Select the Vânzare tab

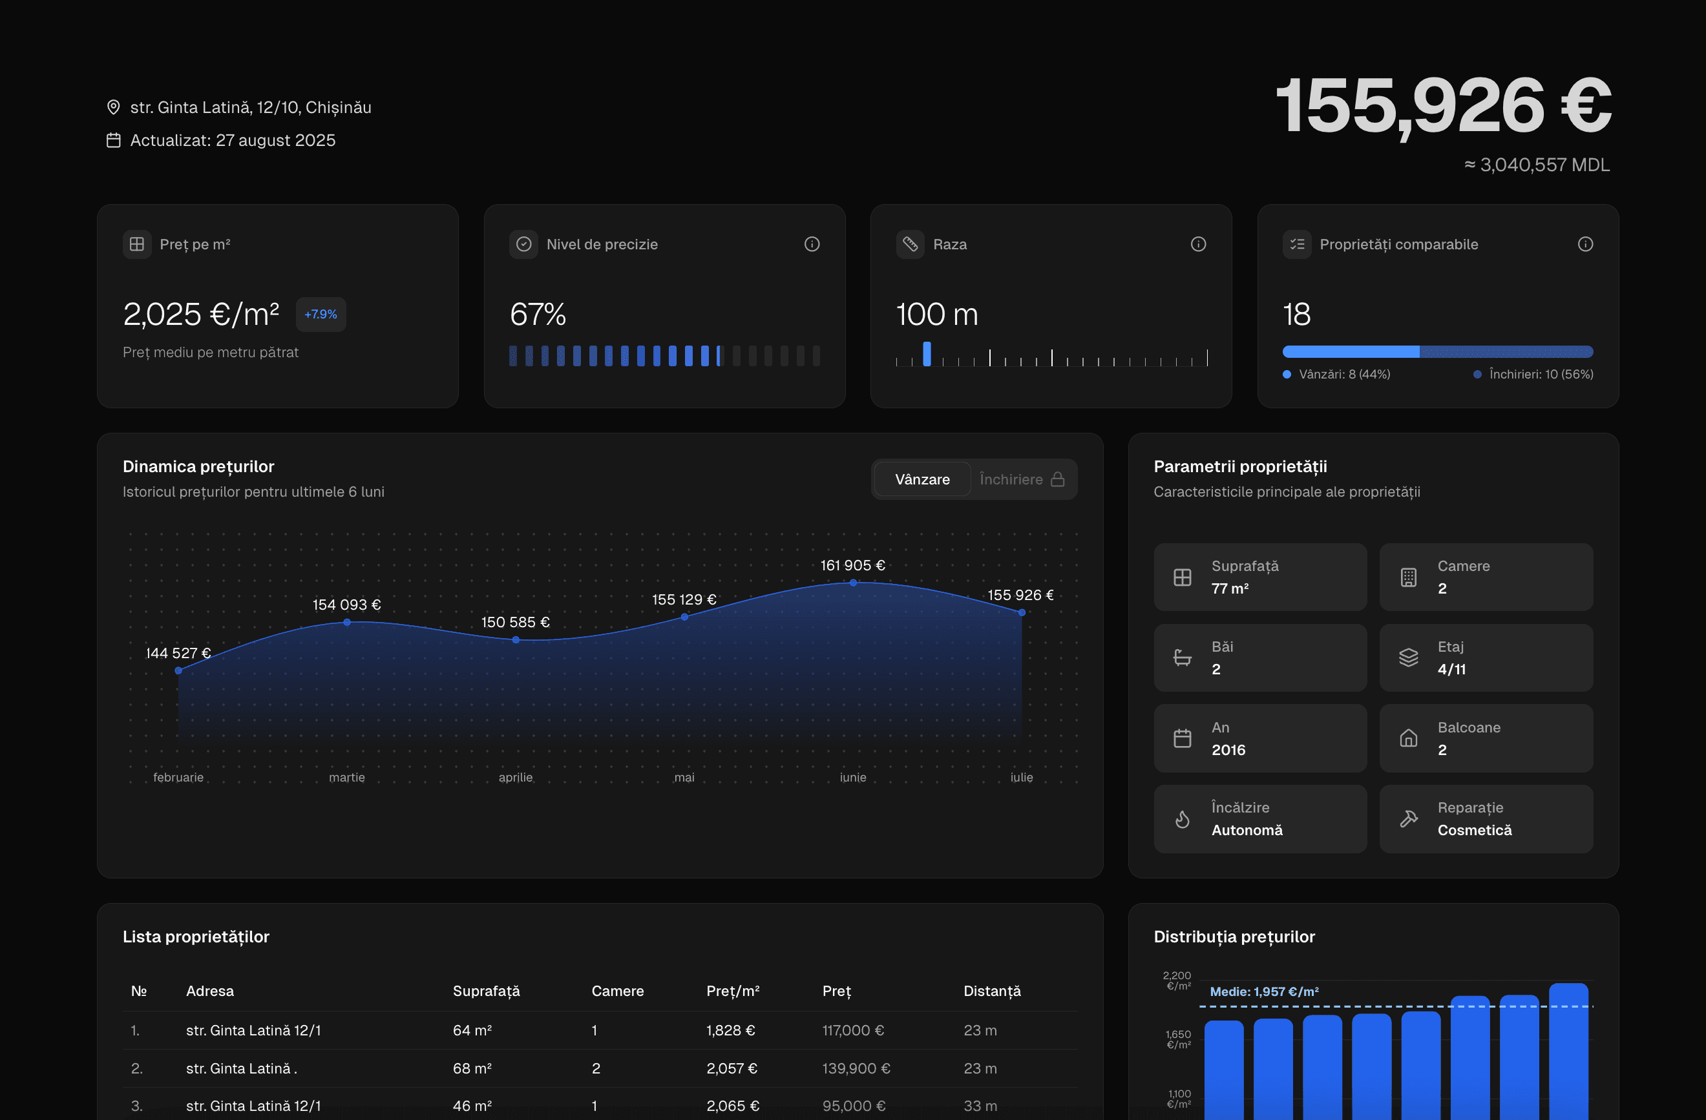pos(921,479)
